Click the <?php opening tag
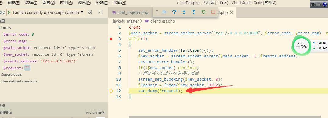The width and height of the screenshot is (328, 118). point(135,27)
